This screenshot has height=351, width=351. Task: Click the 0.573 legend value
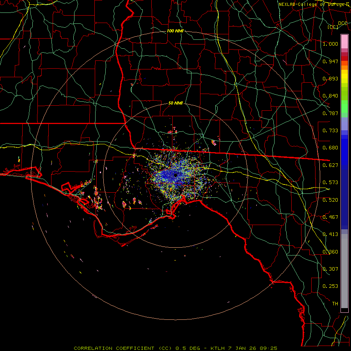(x=330, y=183)
